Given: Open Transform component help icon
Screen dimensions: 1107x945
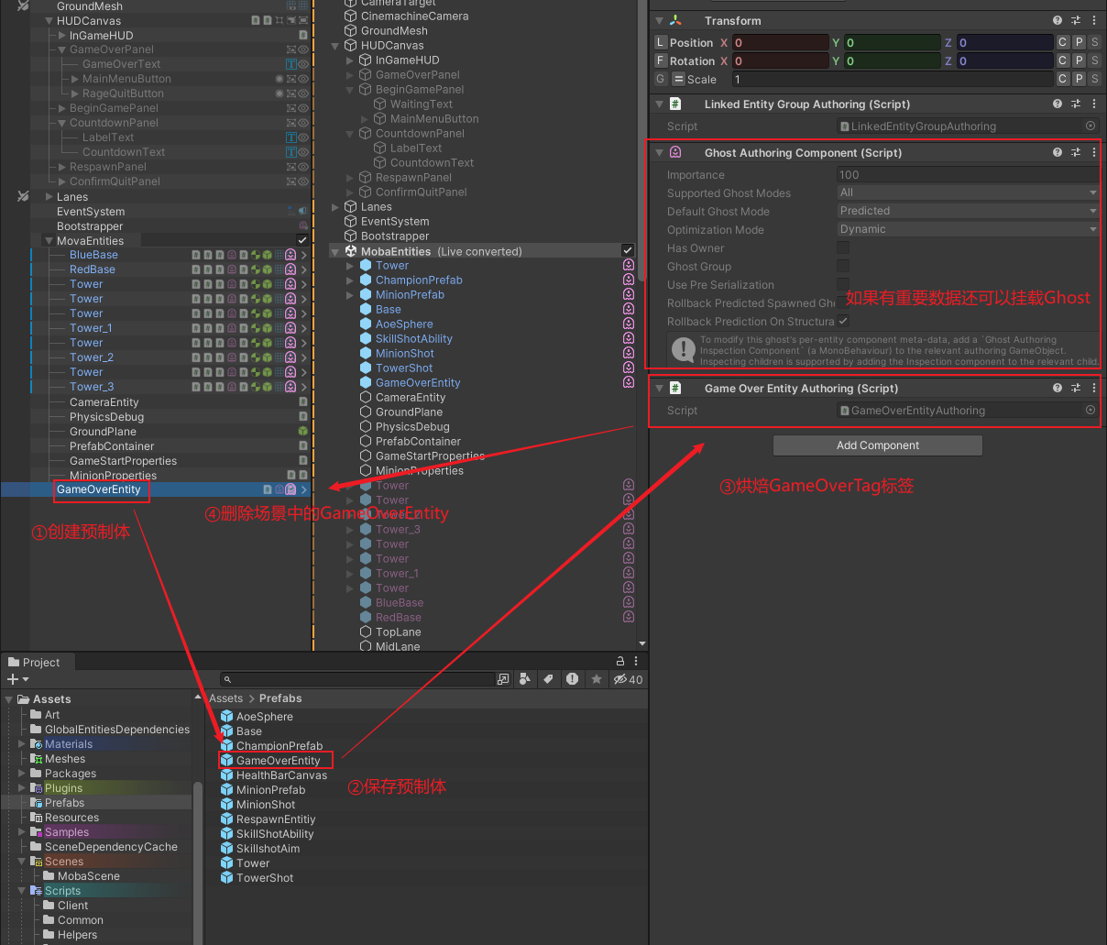Looking at the screenshot, I should 1058,20.
